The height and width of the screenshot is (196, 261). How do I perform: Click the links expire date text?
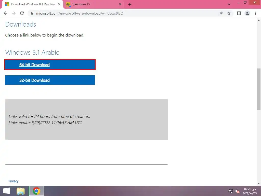click(x=45, y=122)
